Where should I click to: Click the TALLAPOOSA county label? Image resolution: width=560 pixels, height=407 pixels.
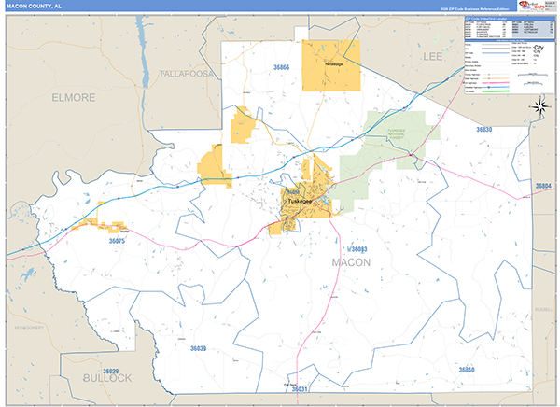pos(186,73)
